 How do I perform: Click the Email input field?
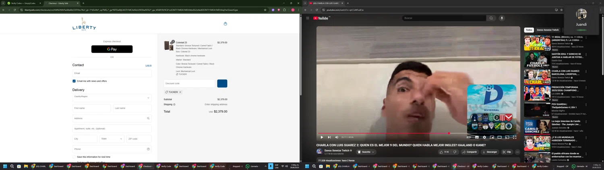coord(112,73)
